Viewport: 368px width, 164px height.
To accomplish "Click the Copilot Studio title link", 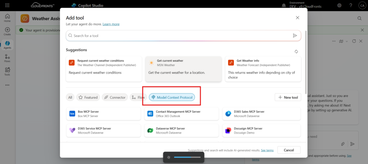I will (x=91, y=5).
